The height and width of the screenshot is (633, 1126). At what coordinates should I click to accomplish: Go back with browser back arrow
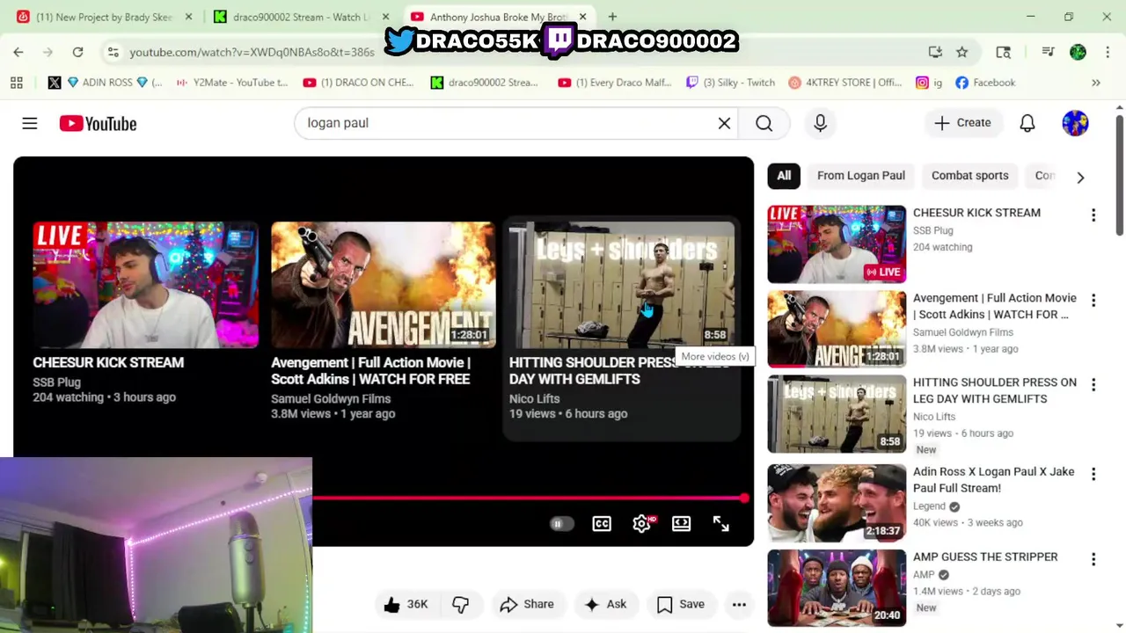tap(18, 52)
